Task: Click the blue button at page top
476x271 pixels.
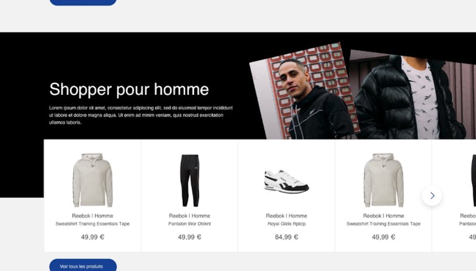Action: (83, 2)
